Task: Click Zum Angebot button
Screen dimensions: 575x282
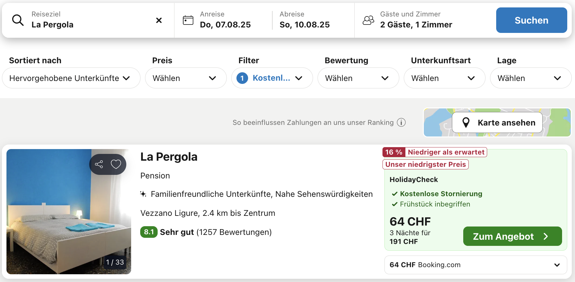Action: point(512,236)
